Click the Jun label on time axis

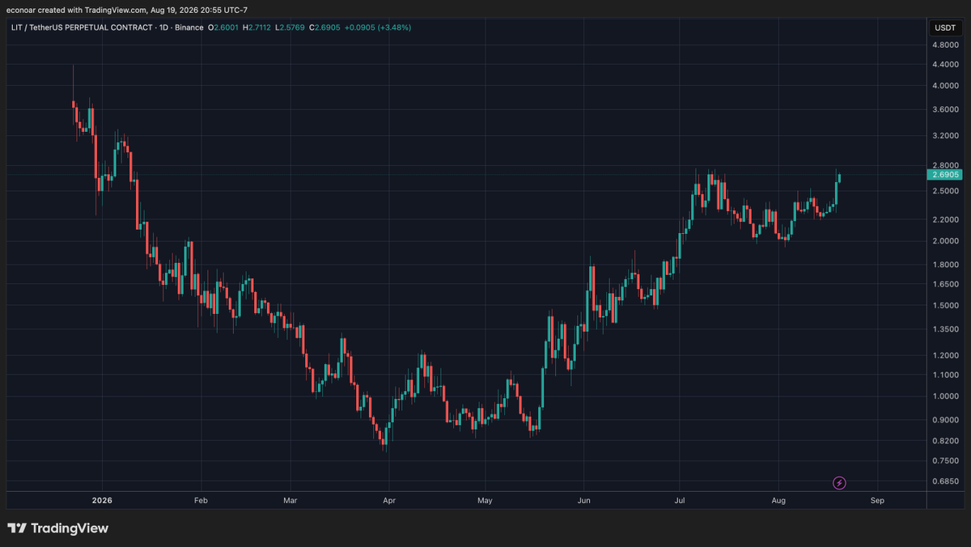coord(583,501)
